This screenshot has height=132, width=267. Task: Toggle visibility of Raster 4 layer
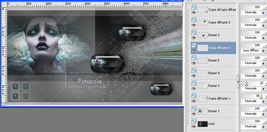(194, 76)
